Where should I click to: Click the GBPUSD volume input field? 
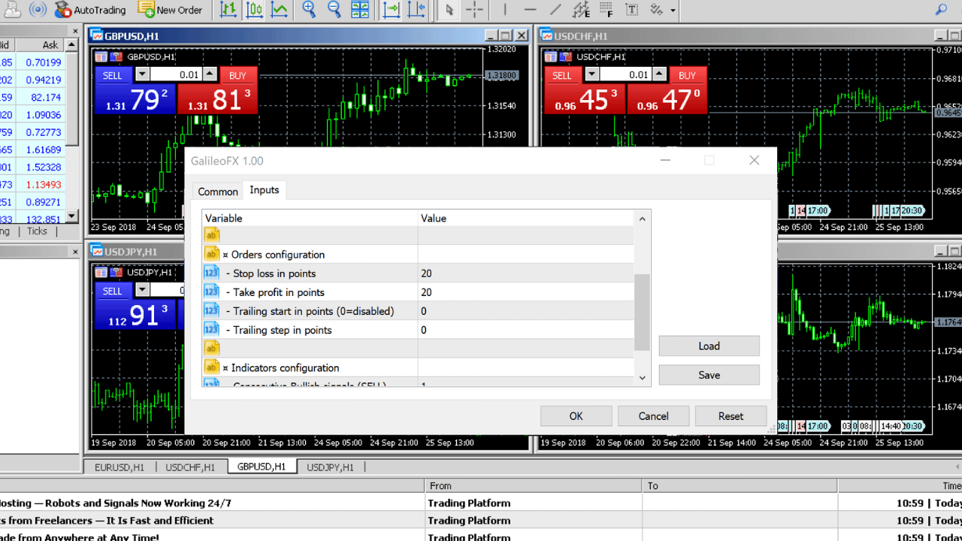[x=176, y=75]
